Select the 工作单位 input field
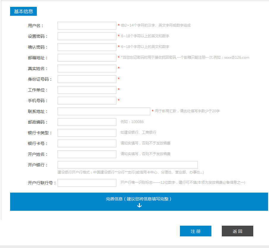Viewport: 269px width, 248px height. (87, 90)
